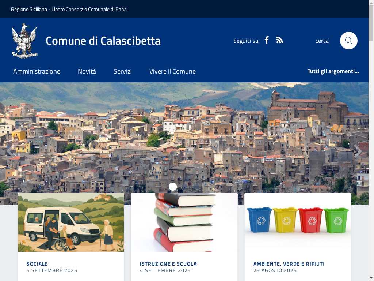Open the Amministrazione menu

point(37,71)
